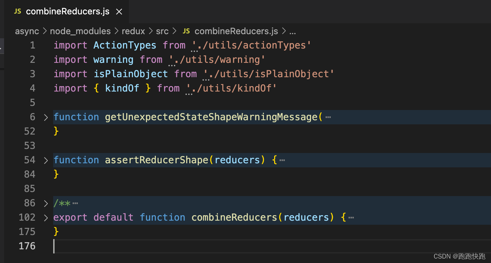Image resolution: width=491 pixels, height=263 pixels.
Task: Click the JS file icon in the breadcrumb bar
Action: tap(186, 31)
